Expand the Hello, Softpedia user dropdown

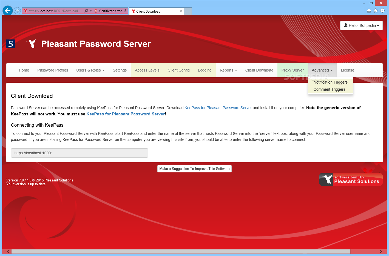click(361, 25)
